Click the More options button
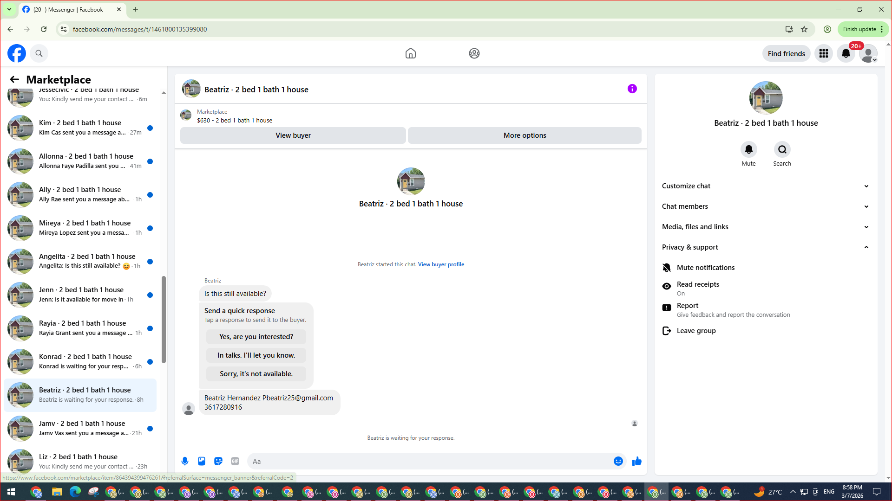 click(525, 135)
